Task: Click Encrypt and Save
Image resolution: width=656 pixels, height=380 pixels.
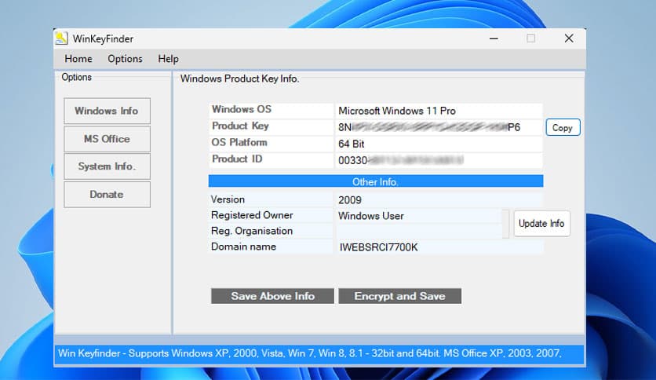Action: 399,296
